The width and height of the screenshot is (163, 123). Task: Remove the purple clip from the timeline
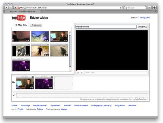point(52,77)
